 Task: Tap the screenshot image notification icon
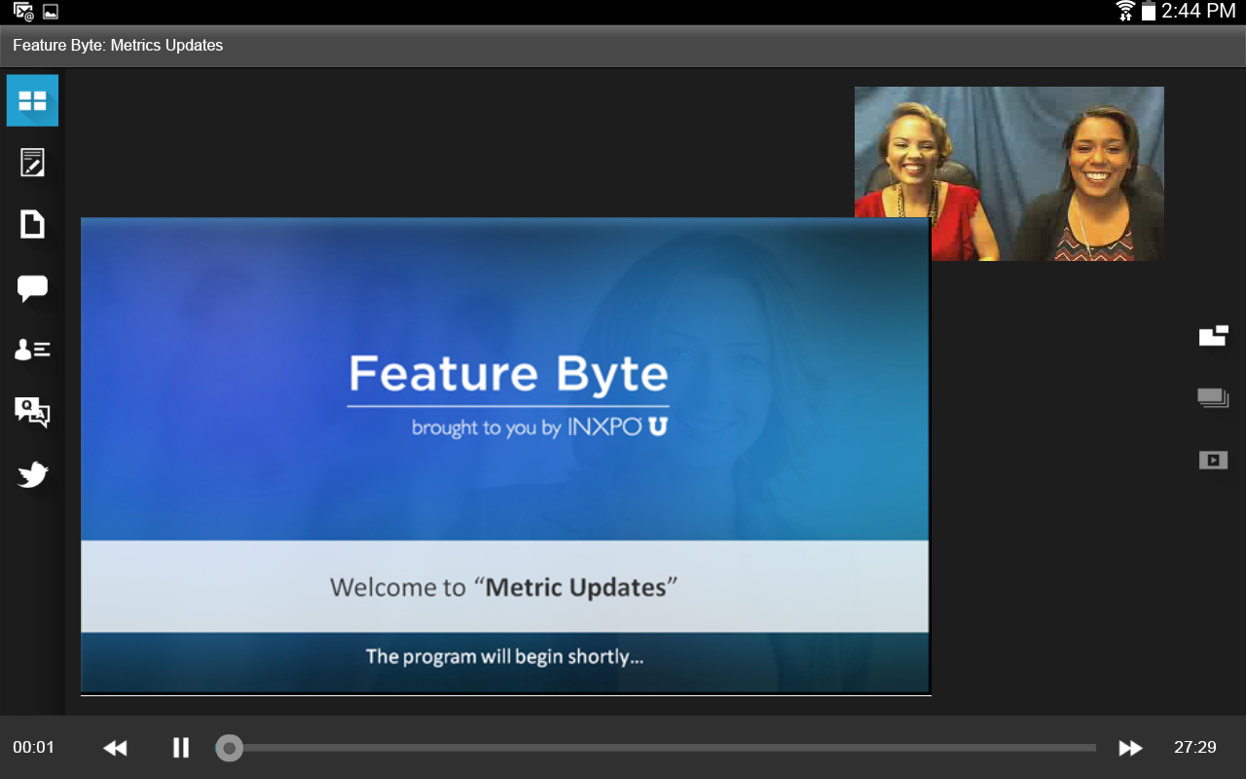pos(51,12)
